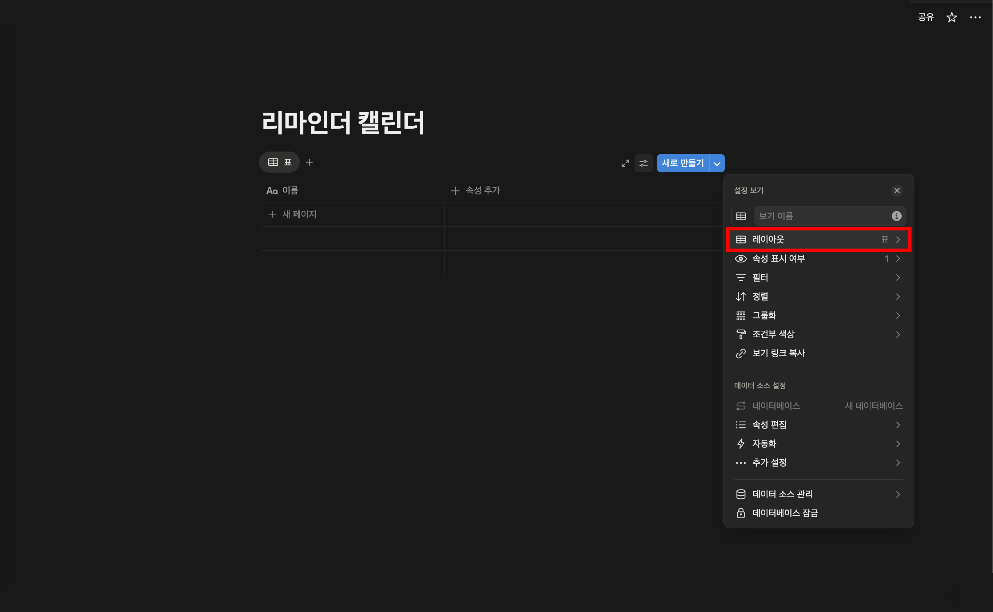Image resolution: width=993 pixels, height=612 pixels.
Task: Open 그룹화 grouping menu item
Action: pyautogui.click(x=818, y=315)
